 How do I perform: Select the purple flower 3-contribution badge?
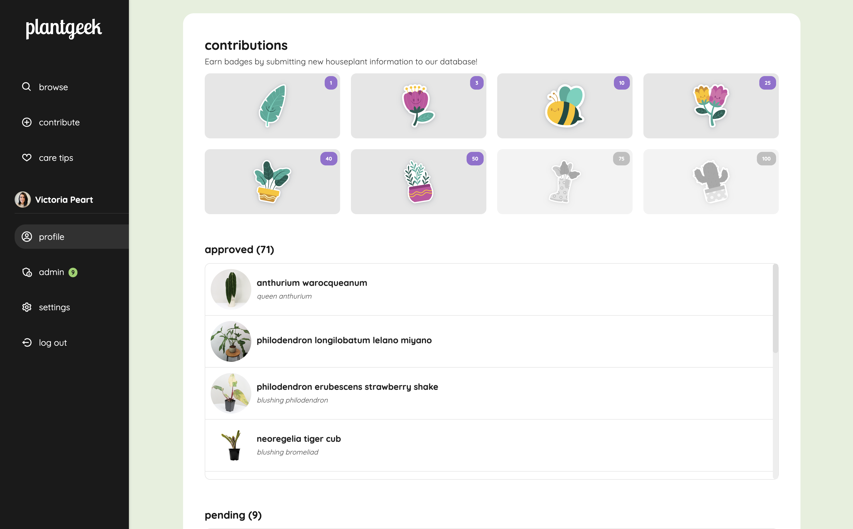(418, 106)
